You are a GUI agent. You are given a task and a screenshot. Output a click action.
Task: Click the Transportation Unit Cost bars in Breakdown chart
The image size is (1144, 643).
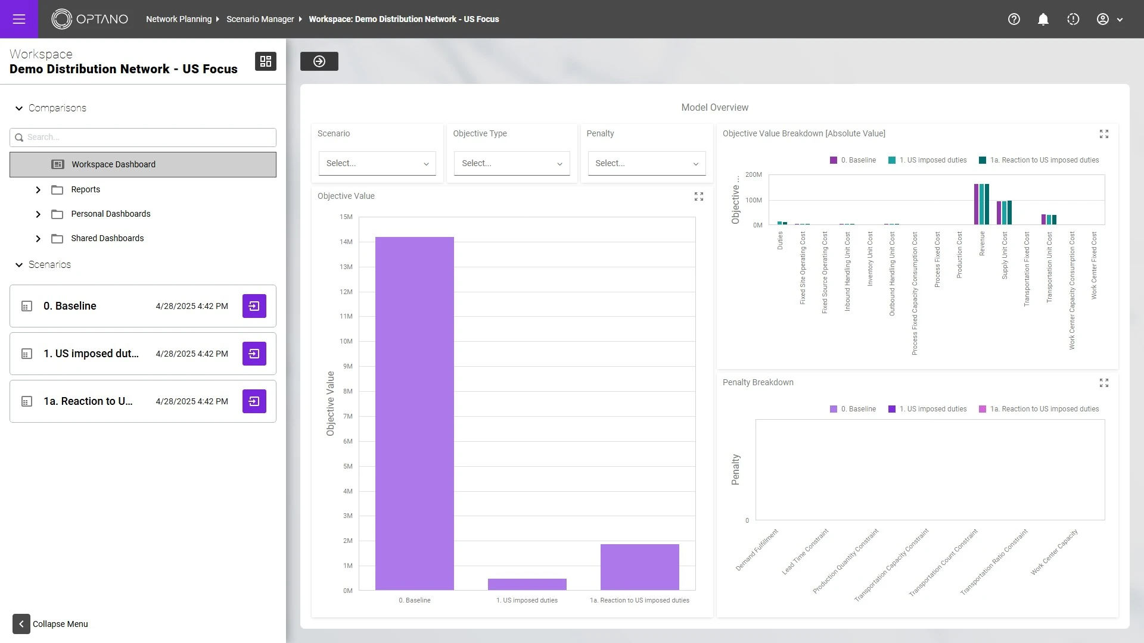tap(1049, 220)
